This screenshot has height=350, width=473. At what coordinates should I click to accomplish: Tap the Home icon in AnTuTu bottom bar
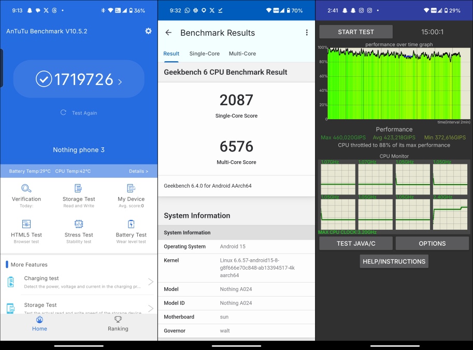[x=39, y=319]
